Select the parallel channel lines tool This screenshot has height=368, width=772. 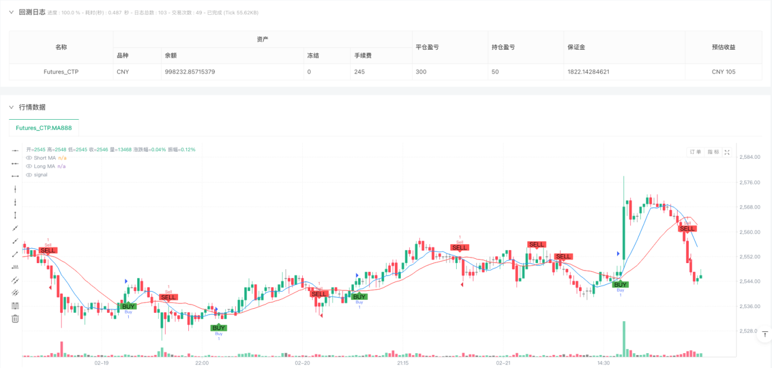click(15, 280)
